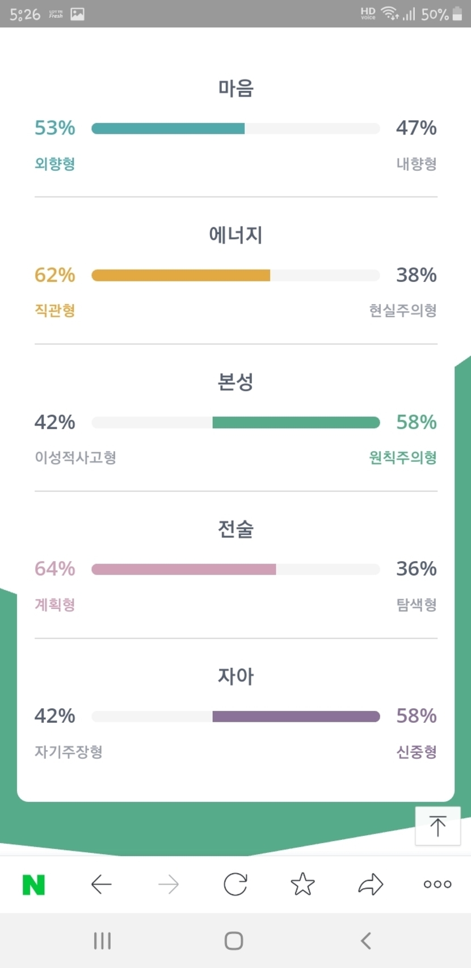Open the three-dot more menu
Viewport: 471px width, 968px height.
[x=438, y=884]
